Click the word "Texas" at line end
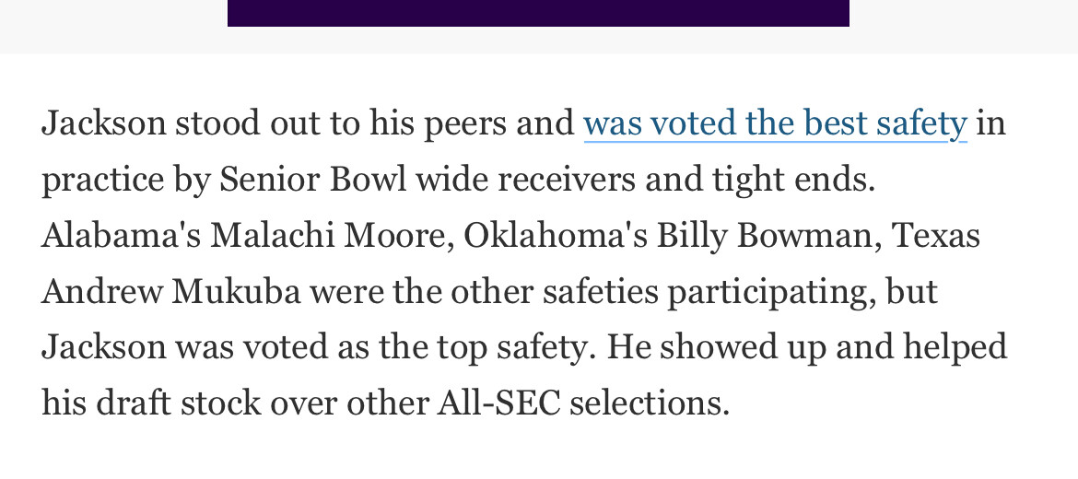The height and width of the screenshot is (479, 1078). [x=936, y=236]
